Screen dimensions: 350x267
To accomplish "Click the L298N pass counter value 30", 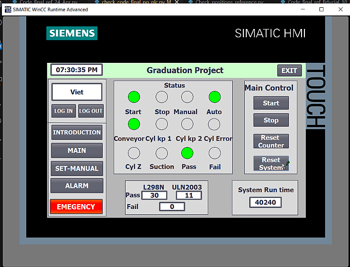I will [154, 195].
